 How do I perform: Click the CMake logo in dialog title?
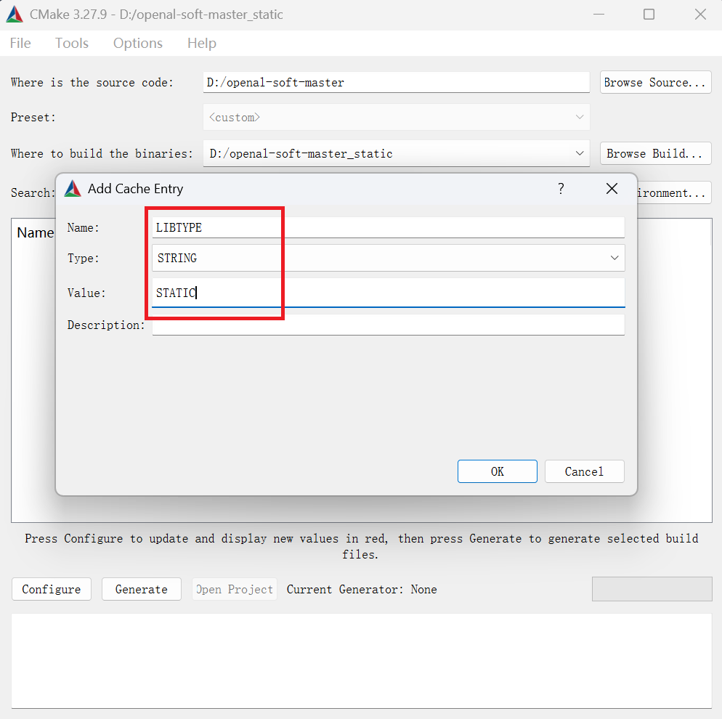[73, 189]
